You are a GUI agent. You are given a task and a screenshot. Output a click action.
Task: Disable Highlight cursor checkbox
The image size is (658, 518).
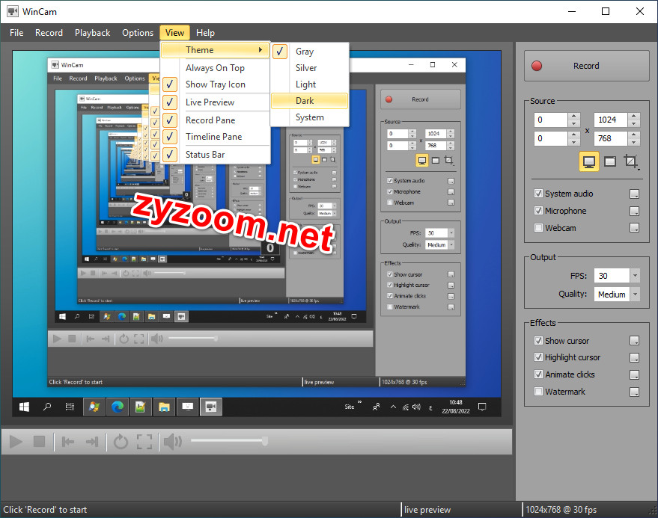pyautogui.click(x=538, y=357)
